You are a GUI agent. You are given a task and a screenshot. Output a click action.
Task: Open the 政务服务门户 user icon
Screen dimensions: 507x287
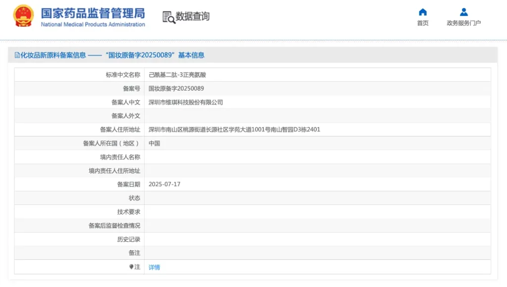pos(463,12)
